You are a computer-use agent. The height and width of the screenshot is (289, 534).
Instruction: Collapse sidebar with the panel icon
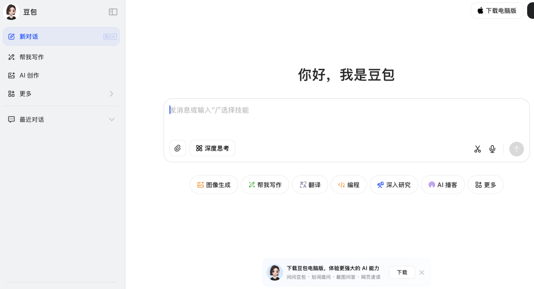[113, 12]
